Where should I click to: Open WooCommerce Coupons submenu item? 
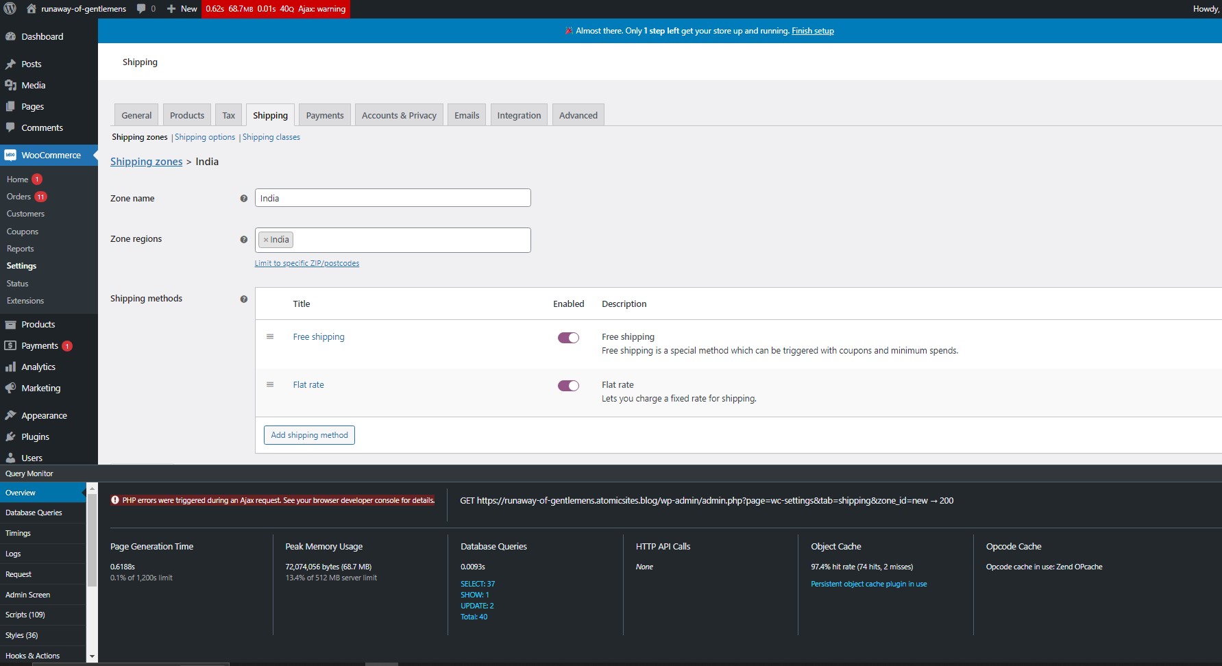[x=23, y=232]
